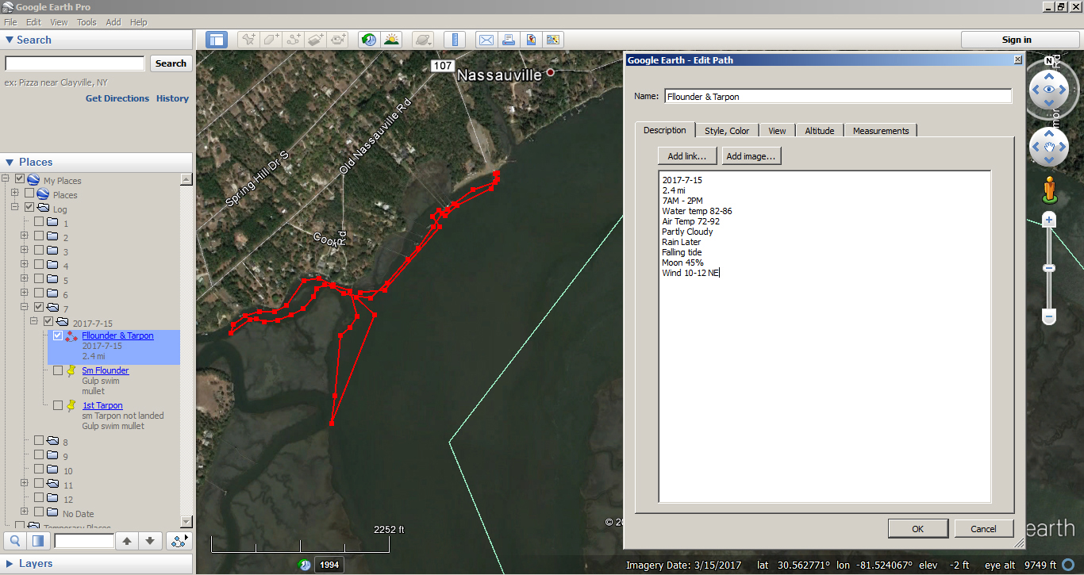
Task: Check the folder 8 checkbox
Action: point(39,441)
